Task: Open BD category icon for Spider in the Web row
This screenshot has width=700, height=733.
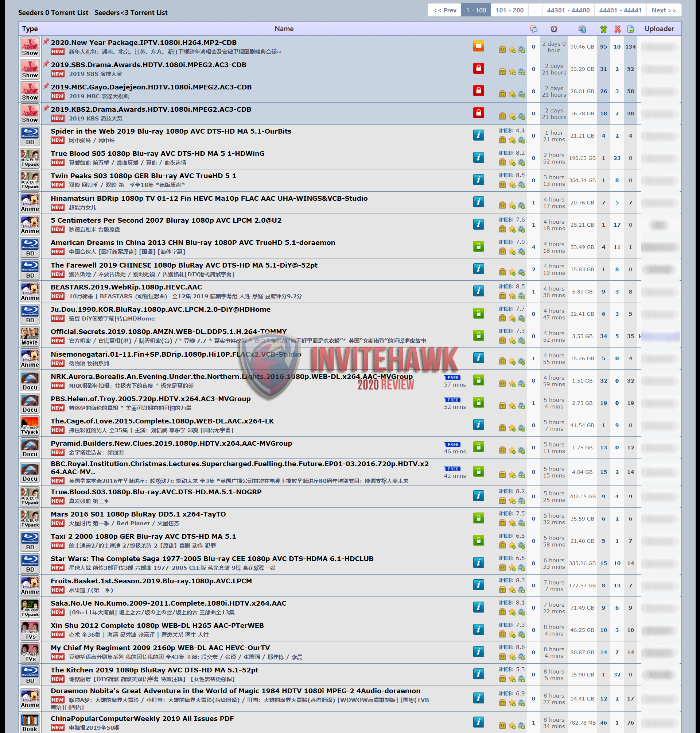Action: [30, 136]
